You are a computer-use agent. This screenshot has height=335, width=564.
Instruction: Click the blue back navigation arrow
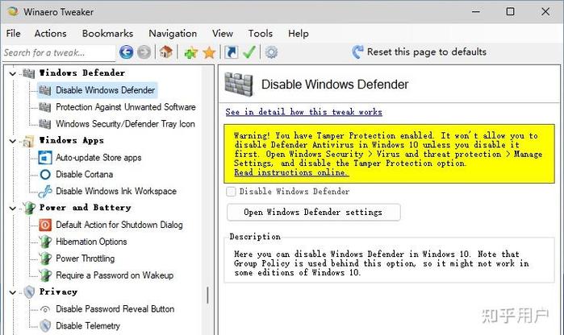(x=126, y=52)
